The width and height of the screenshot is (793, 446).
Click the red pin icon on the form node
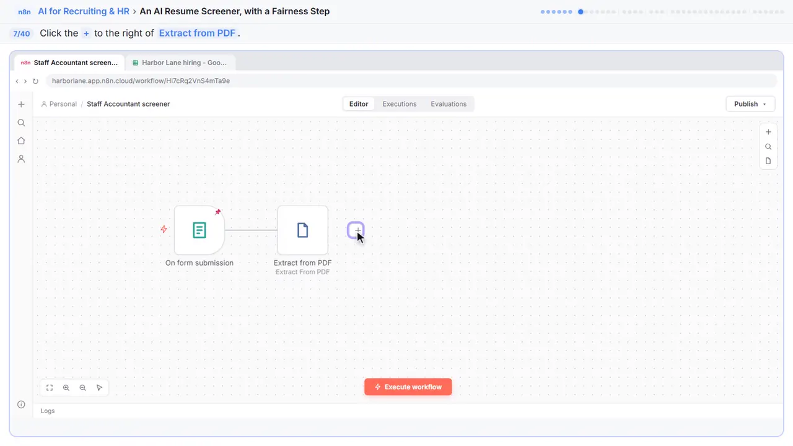point(217,212)
